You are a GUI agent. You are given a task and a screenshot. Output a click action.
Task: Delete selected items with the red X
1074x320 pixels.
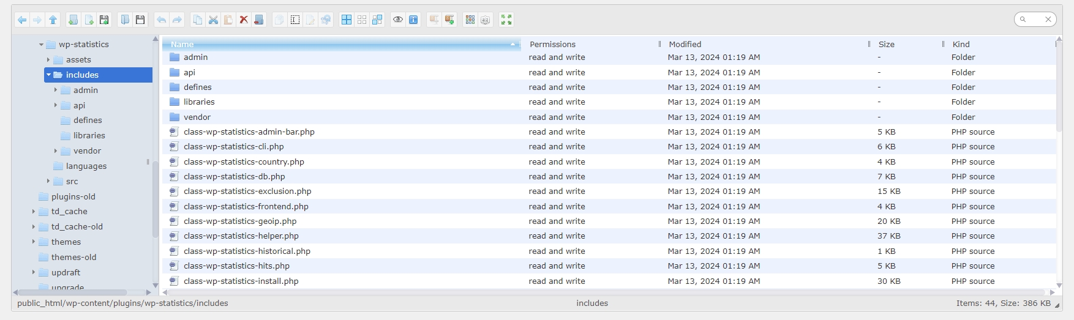243,20
